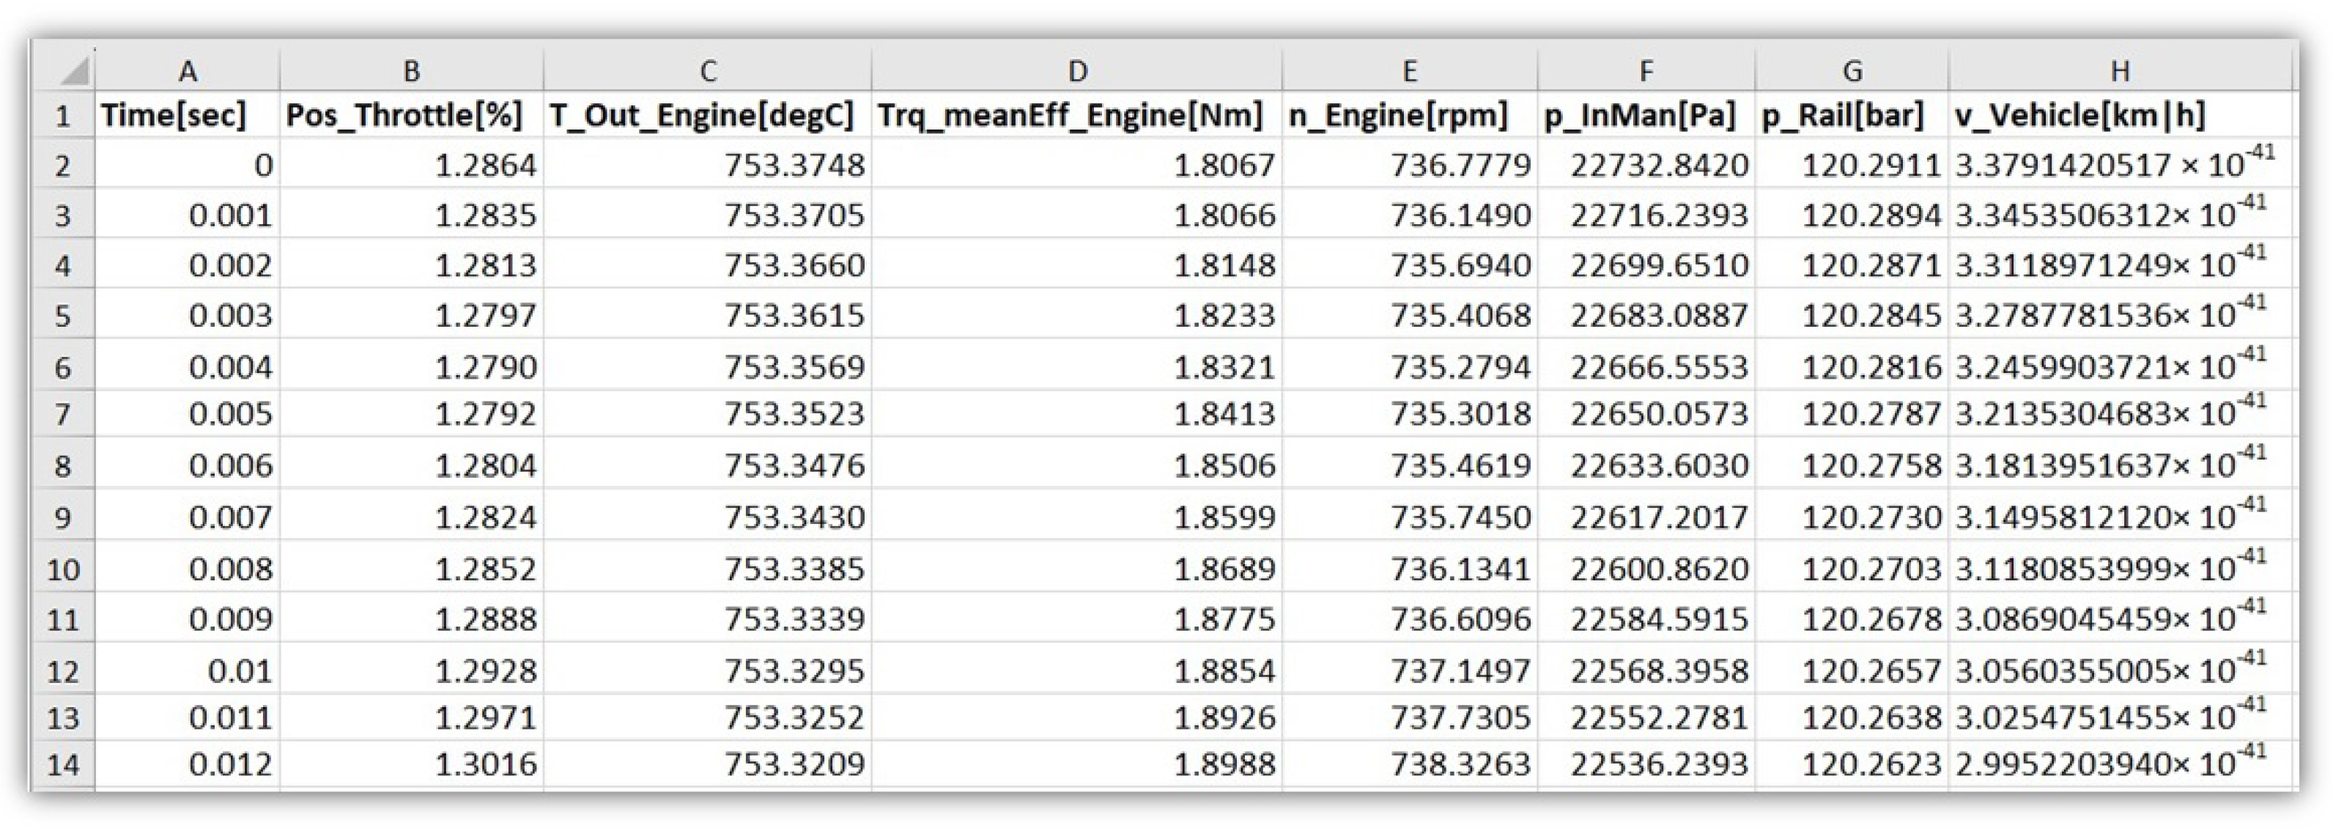
Task: Click the p_Rail[bar] header cell
Action: pyautogui.click(x=1842, y=116)
